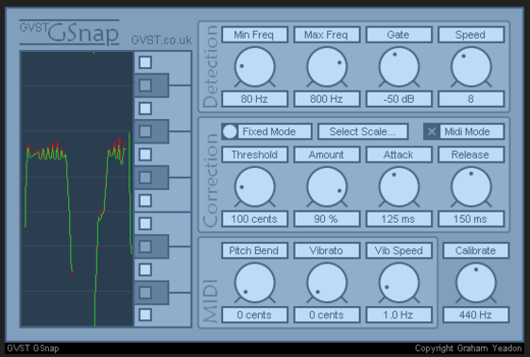Image resolution: width=530 pixels, height=357 pixels.
Task: Click the Vib Speed knob
Action: pos(399,282)
